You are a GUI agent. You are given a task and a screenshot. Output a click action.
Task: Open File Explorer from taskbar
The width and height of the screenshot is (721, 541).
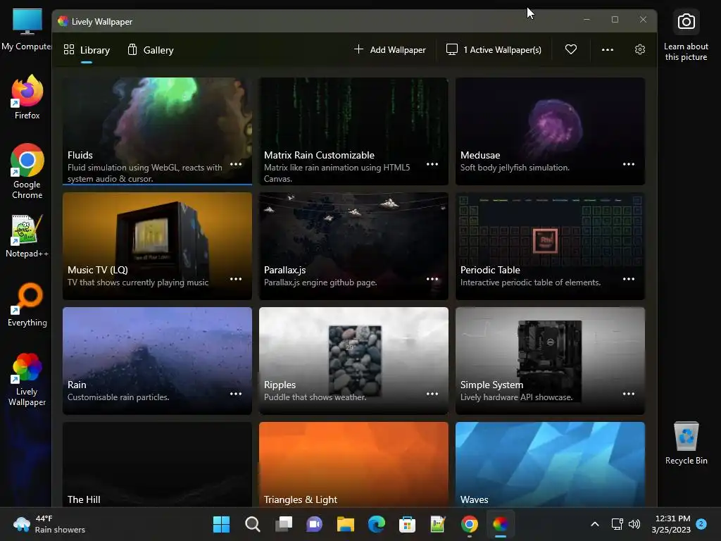click(345, 524)
